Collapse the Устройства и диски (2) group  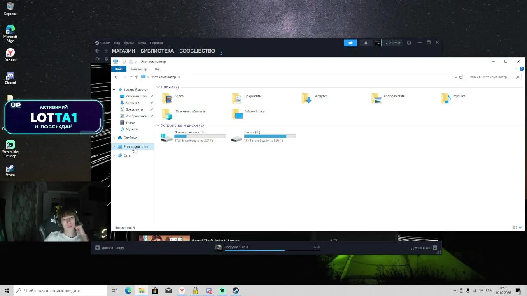[158, 125]
